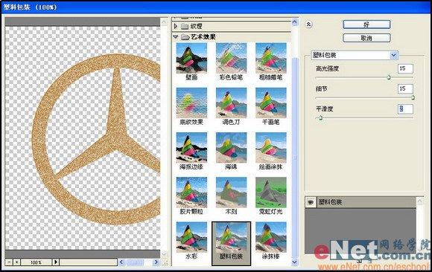Screen dimensions: 432x272
Task: Click the zoom out minus button
Action: pyautogui.click(x=10, y=262)
